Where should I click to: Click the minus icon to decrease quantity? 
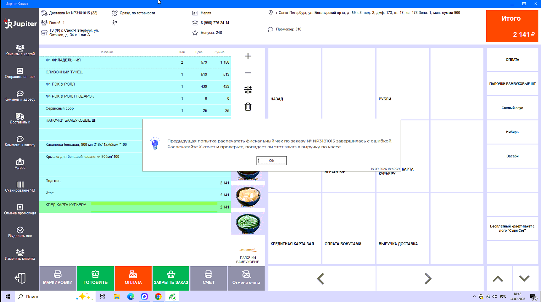pos(248,73)
